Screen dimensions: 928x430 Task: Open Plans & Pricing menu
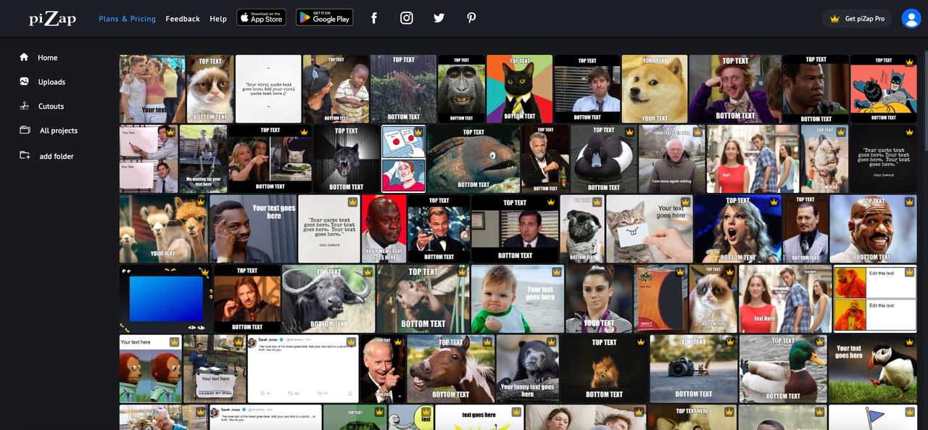point(127,19)
